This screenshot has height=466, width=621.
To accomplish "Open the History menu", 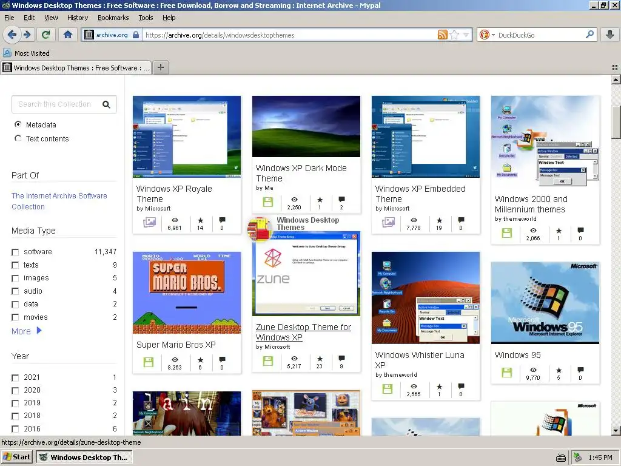I will tap(78, 18).
